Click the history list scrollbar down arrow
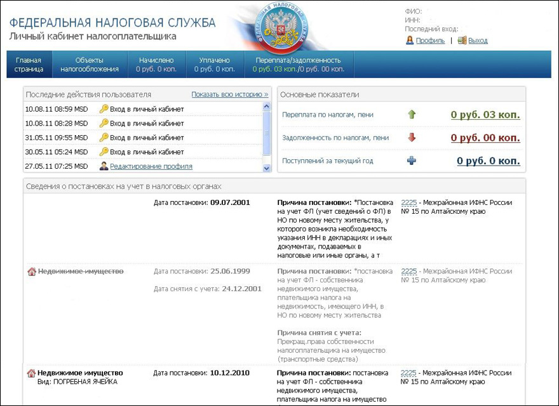This screenshot has width=559, height=406. [267, 168]
